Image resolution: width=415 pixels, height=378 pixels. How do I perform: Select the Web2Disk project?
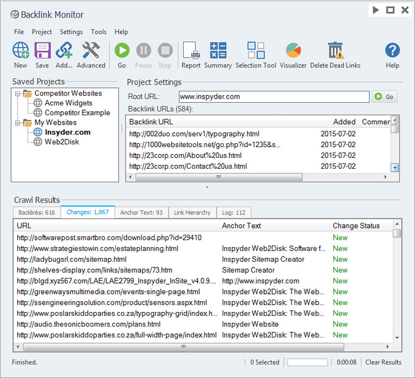(62, 142)
